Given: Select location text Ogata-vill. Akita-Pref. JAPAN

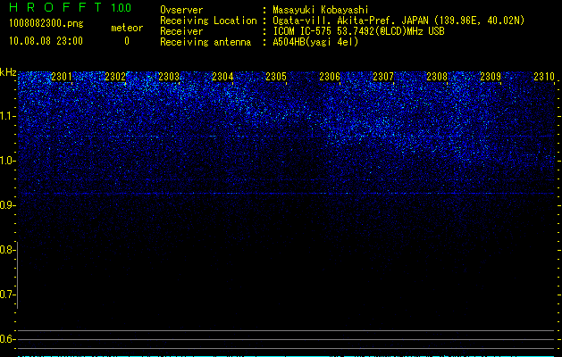Looking at the screenshot, I should 350,21.
